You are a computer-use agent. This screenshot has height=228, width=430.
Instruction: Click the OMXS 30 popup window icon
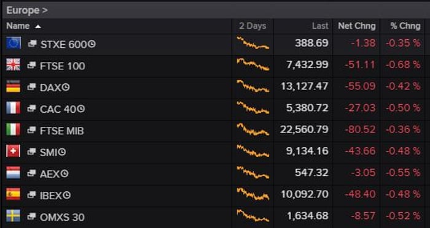click(x=32, y=216)
